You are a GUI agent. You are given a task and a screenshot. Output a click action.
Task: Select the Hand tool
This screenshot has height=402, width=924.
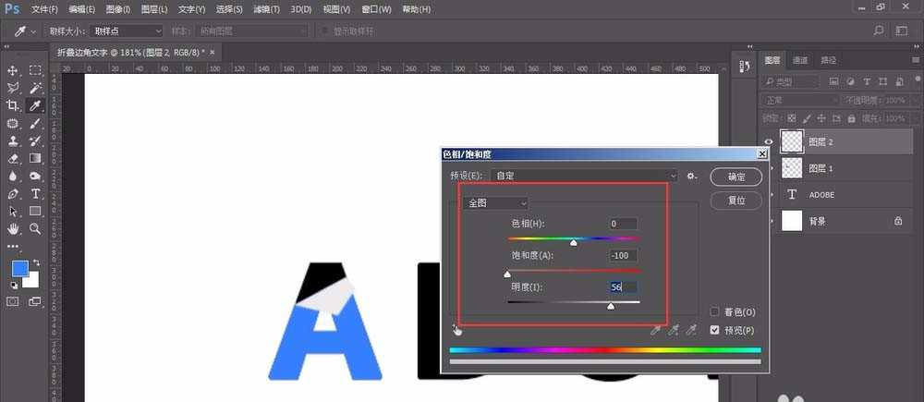[13, 228]
